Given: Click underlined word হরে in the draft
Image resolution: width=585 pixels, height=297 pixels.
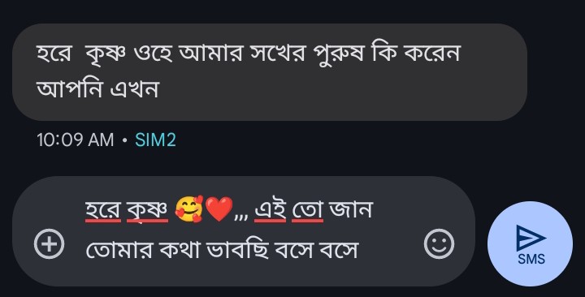Looking at the screenshot, I should [103, 210].
